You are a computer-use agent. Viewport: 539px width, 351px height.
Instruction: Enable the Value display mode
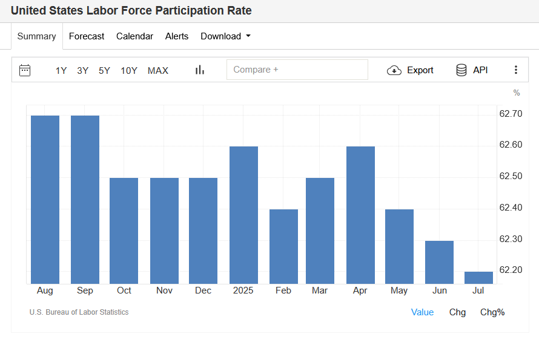click(422, 312)
